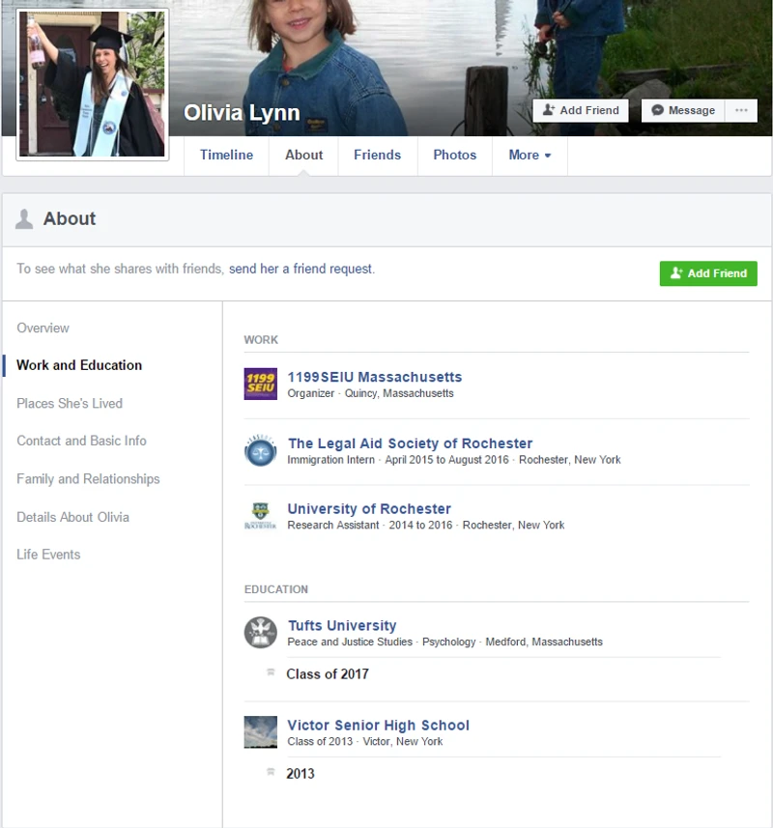773x828 pixels.
Task: Open the University of Rochester link
Action: click(369, 509)
